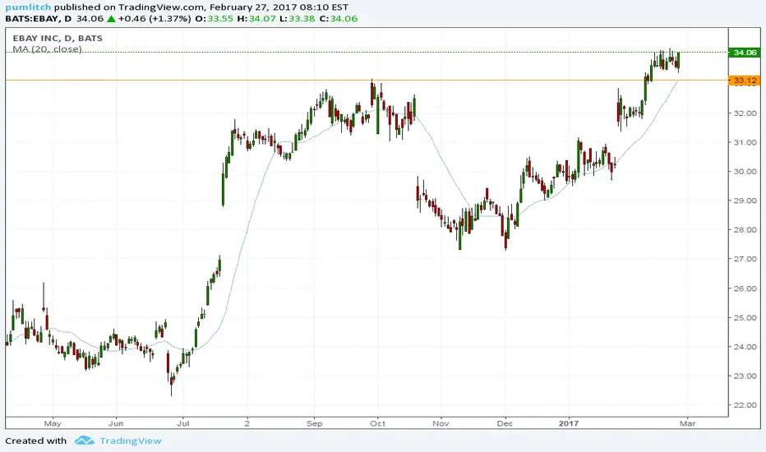This screenshot has height=452, width=766.
Task: Click the green 34.06 price label
Action: pyautogui.click(x=744, y=53)
